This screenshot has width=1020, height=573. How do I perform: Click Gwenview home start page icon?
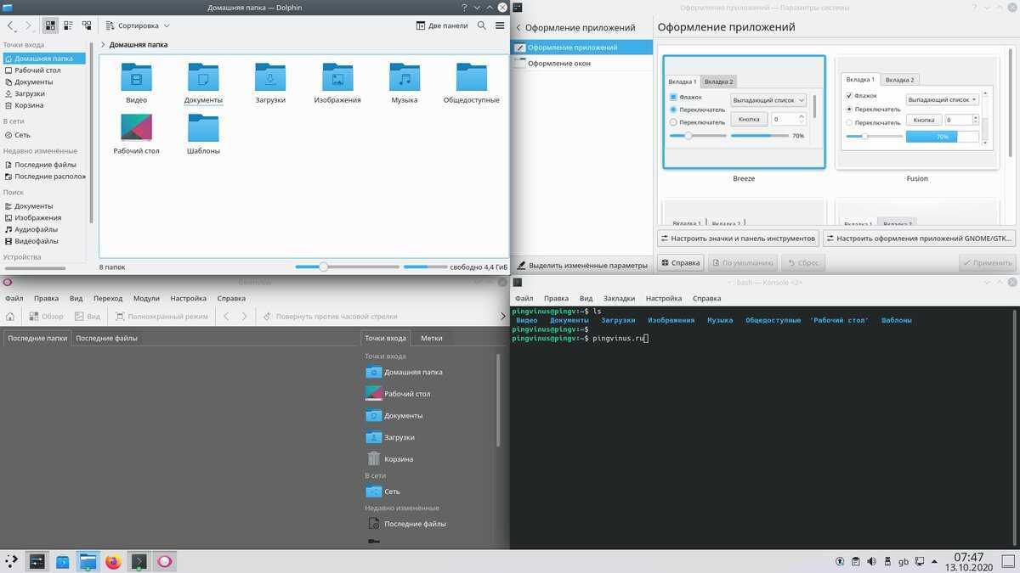[x=10, y=316]
